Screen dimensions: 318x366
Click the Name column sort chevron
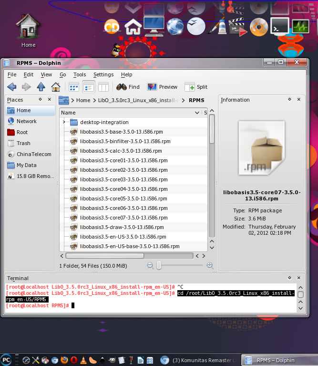(x=197, y=113)
